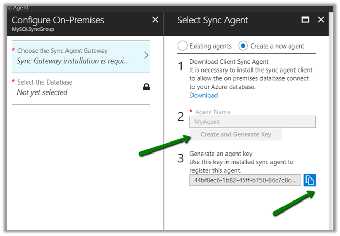Click the MySQLSyncGroup subtitle
Screen dimensions: 340x236
(33, 30)
